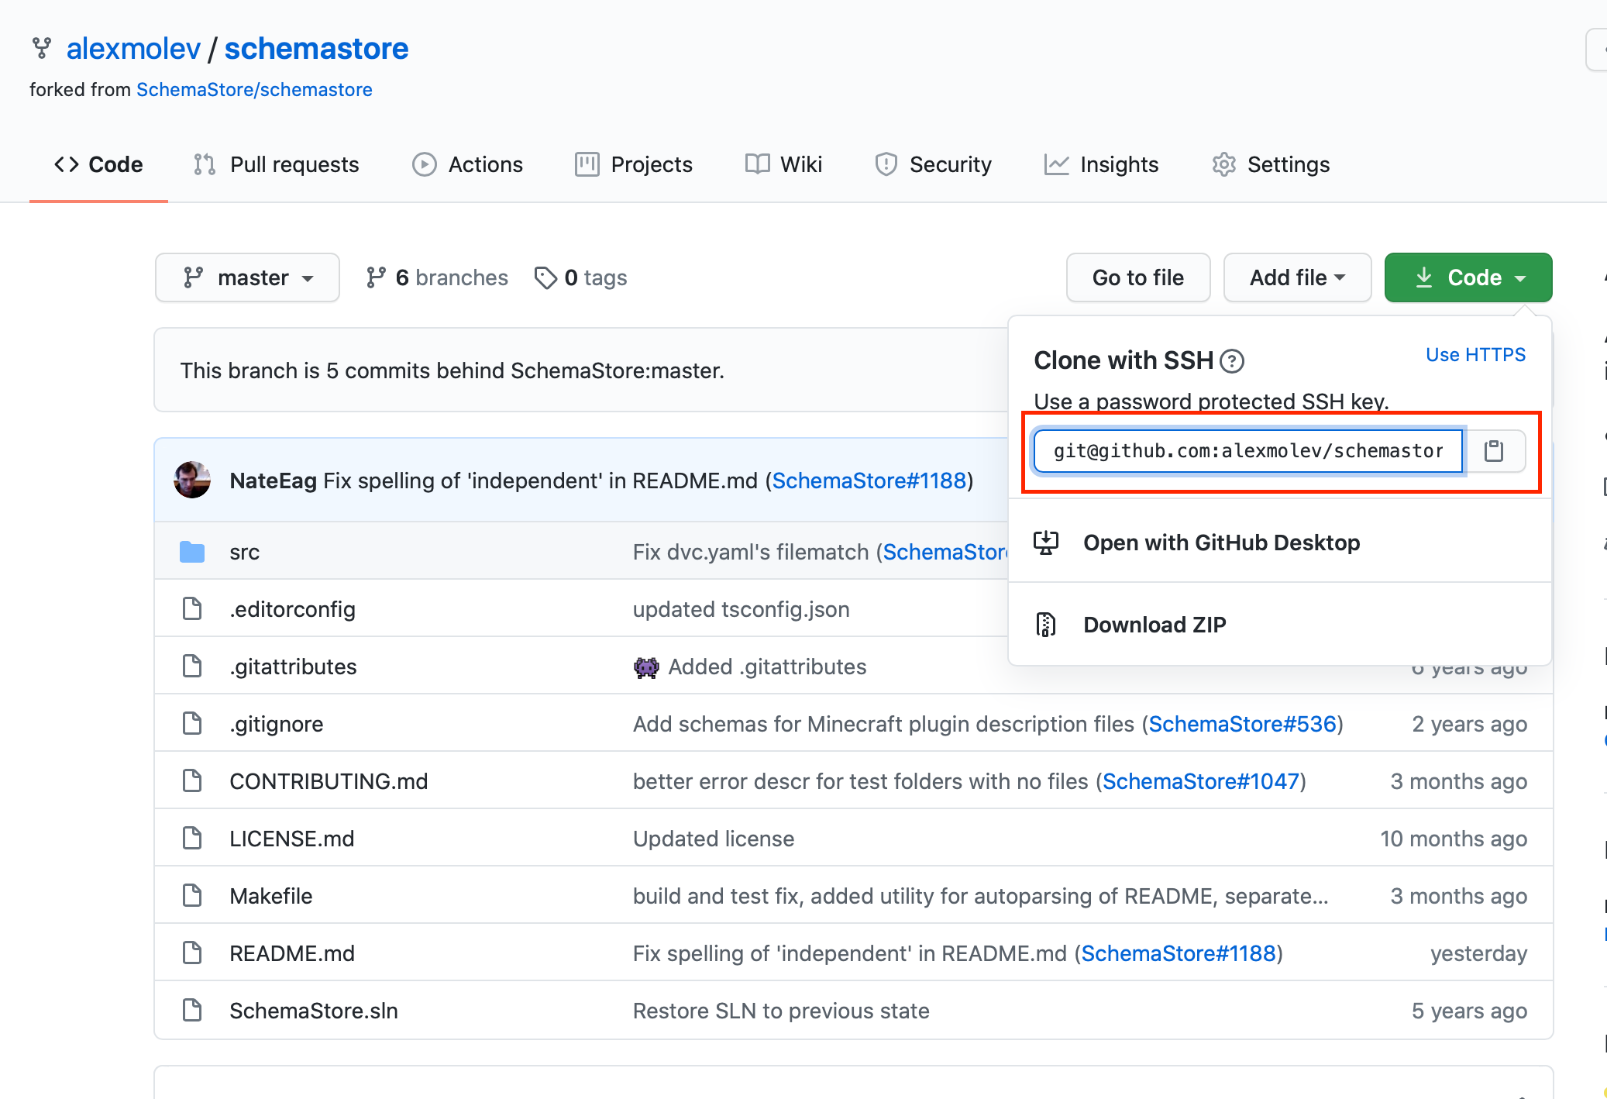Click the tag icon next to 0 tags
Image resolution: width=1607 pixels, height=1099 pixels.
(x=545, y=277)
